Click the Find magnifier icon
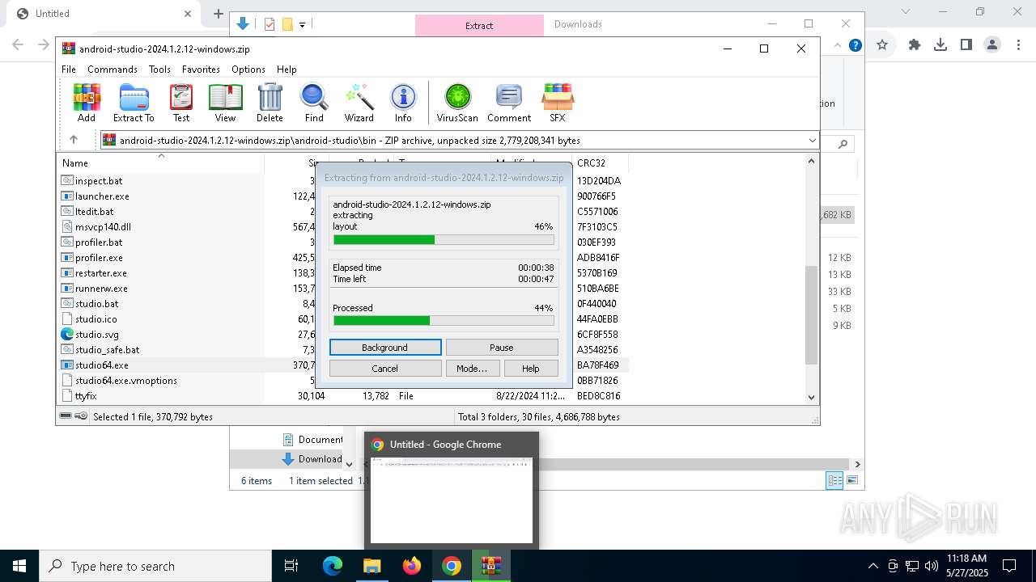The height and width of the screenshot is (582, 1036). (x=314, y=103)
